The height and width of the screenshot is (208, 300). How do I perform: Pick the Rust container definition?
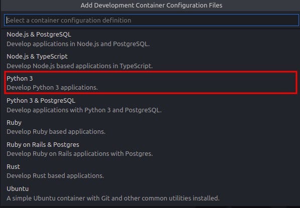pos(150,171)
